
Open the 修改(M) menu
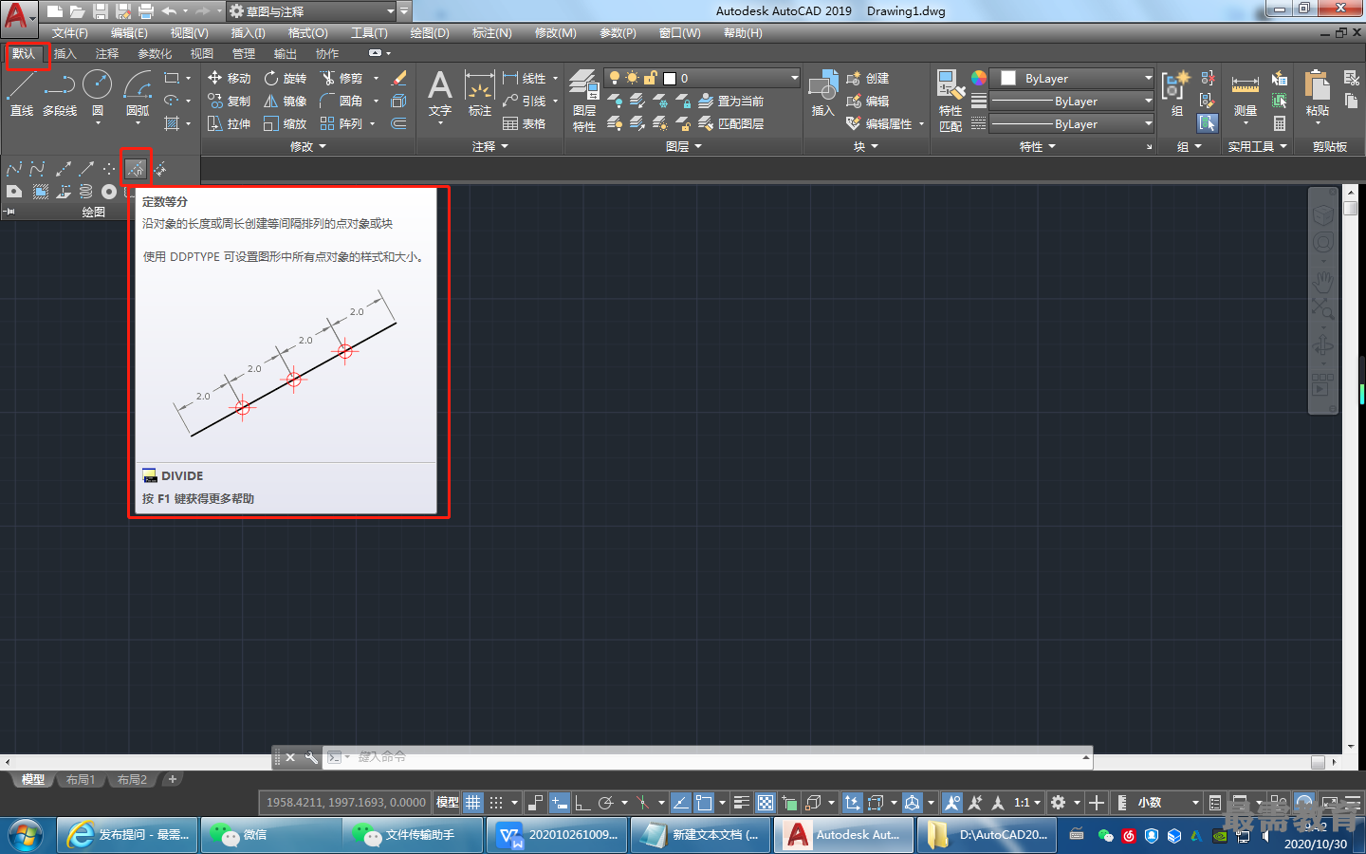[555, 33]
